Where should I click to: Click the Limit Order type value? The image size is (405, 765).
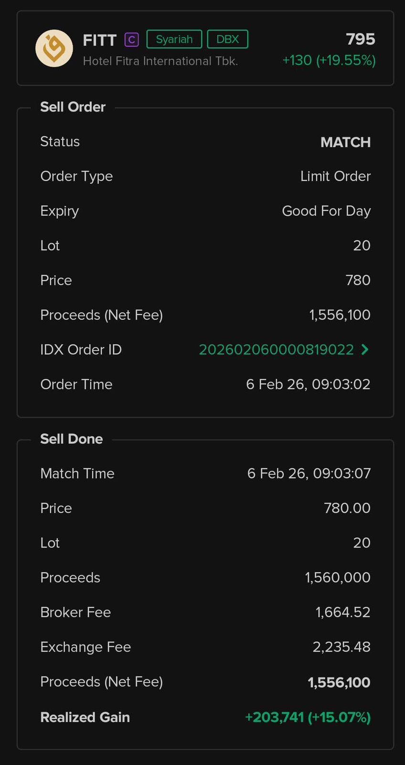click(x=335, y=176)
